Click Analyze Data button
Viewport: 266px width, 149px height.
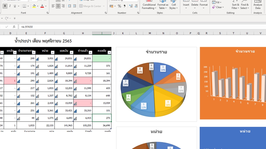coord(258,5)
